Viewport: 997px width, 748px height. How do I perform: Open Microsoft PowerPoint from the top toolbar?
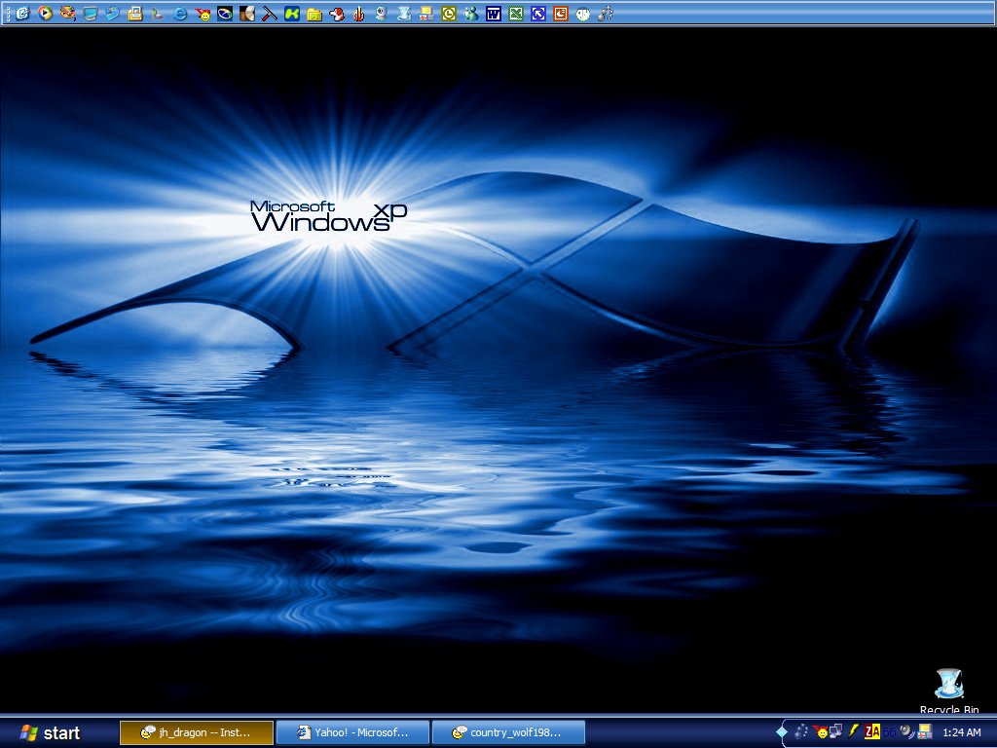click(560, 13)
